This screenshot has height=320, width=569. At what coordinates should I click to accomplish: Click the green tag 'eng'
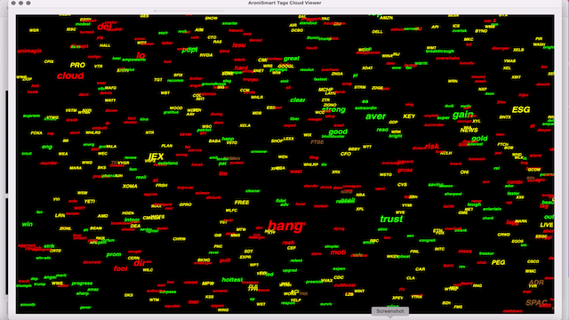tap(47, 147)
